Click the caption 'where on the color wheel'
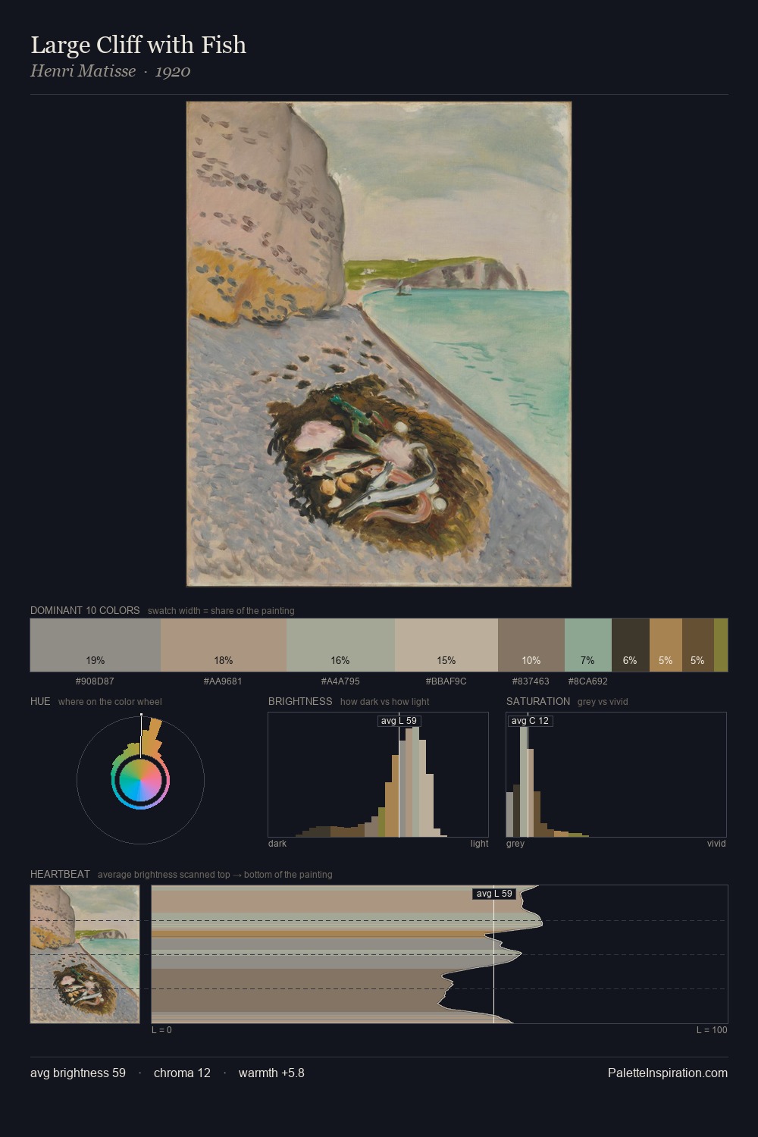This screenshot has width=758, height=1137. point(110,702)
